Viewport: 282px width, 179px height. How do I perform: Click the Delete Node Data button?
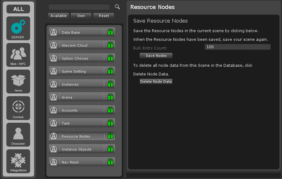(156, 82)
